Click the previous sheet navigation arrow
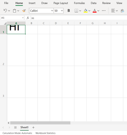 click(3, 128)
